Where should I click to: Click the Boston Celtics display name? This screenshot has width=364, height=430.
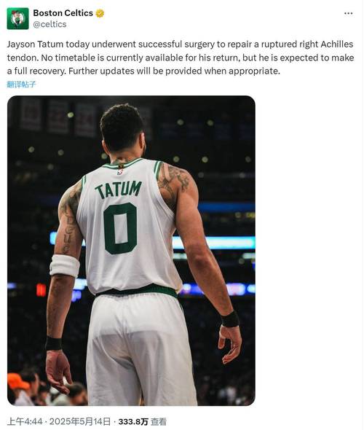pyautogui.click(x=63, y=13)
